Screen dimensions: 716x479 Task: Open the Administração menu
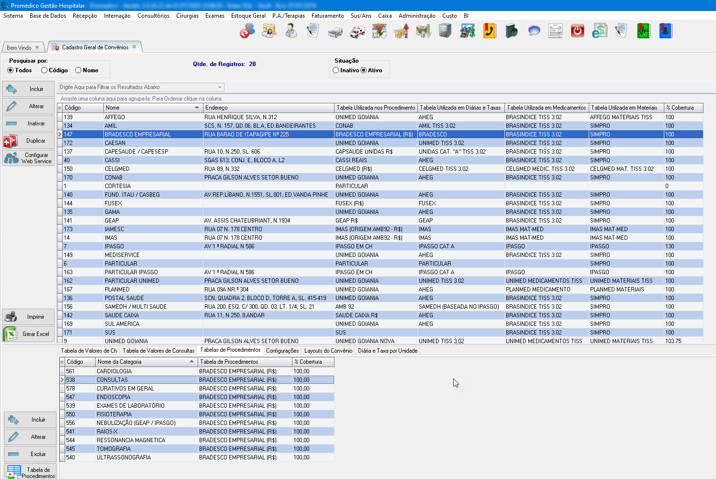tap(417, 16)
